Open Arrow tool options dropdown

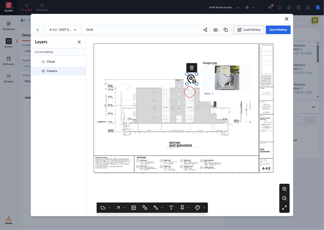pos(125,208)
